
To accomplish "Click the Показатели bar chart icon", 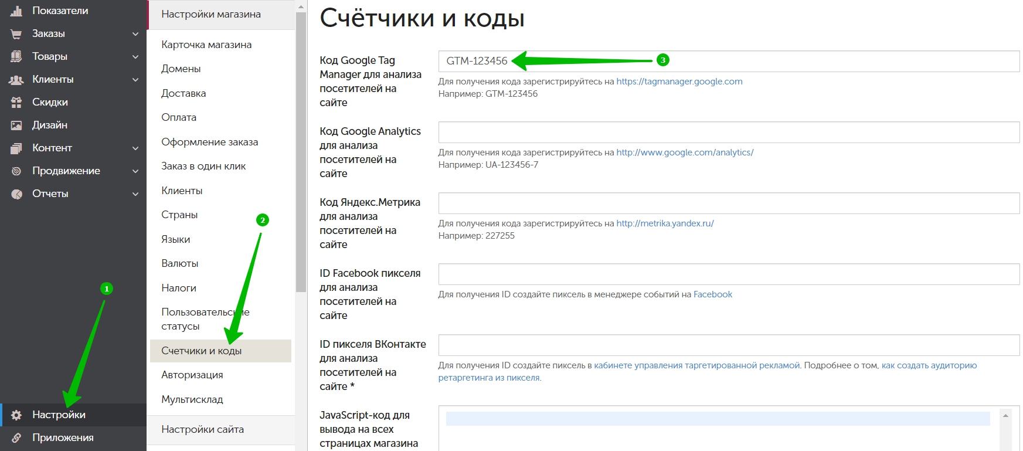I will pyautogui.click(x=16, y=11).
